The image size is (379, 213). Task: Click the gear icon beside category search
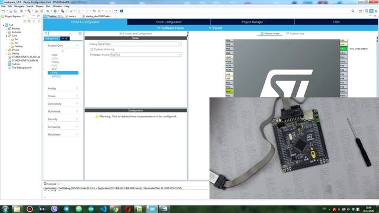pyautogui.click(x=81, y=33)
